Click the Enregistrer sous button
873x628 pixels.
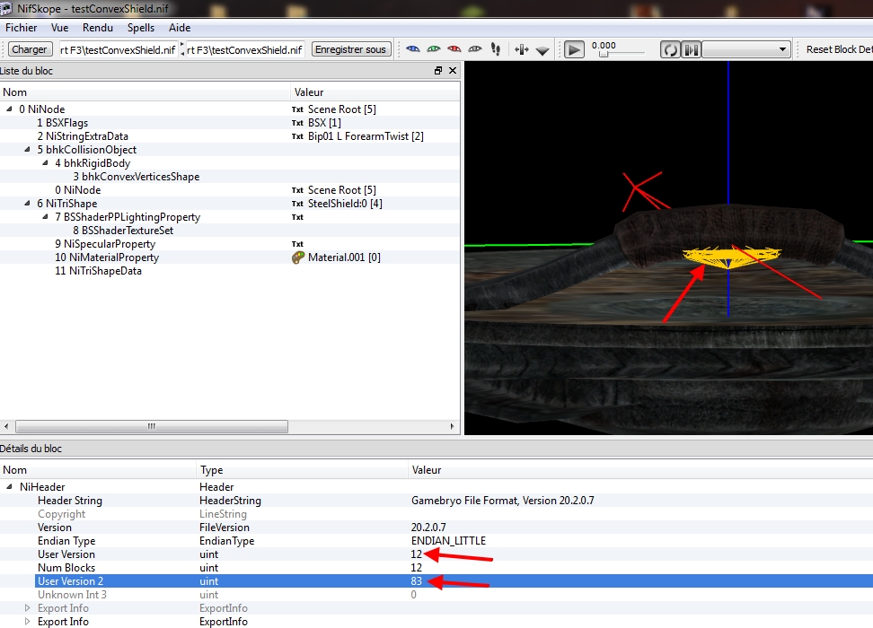(x=351, y=49)
